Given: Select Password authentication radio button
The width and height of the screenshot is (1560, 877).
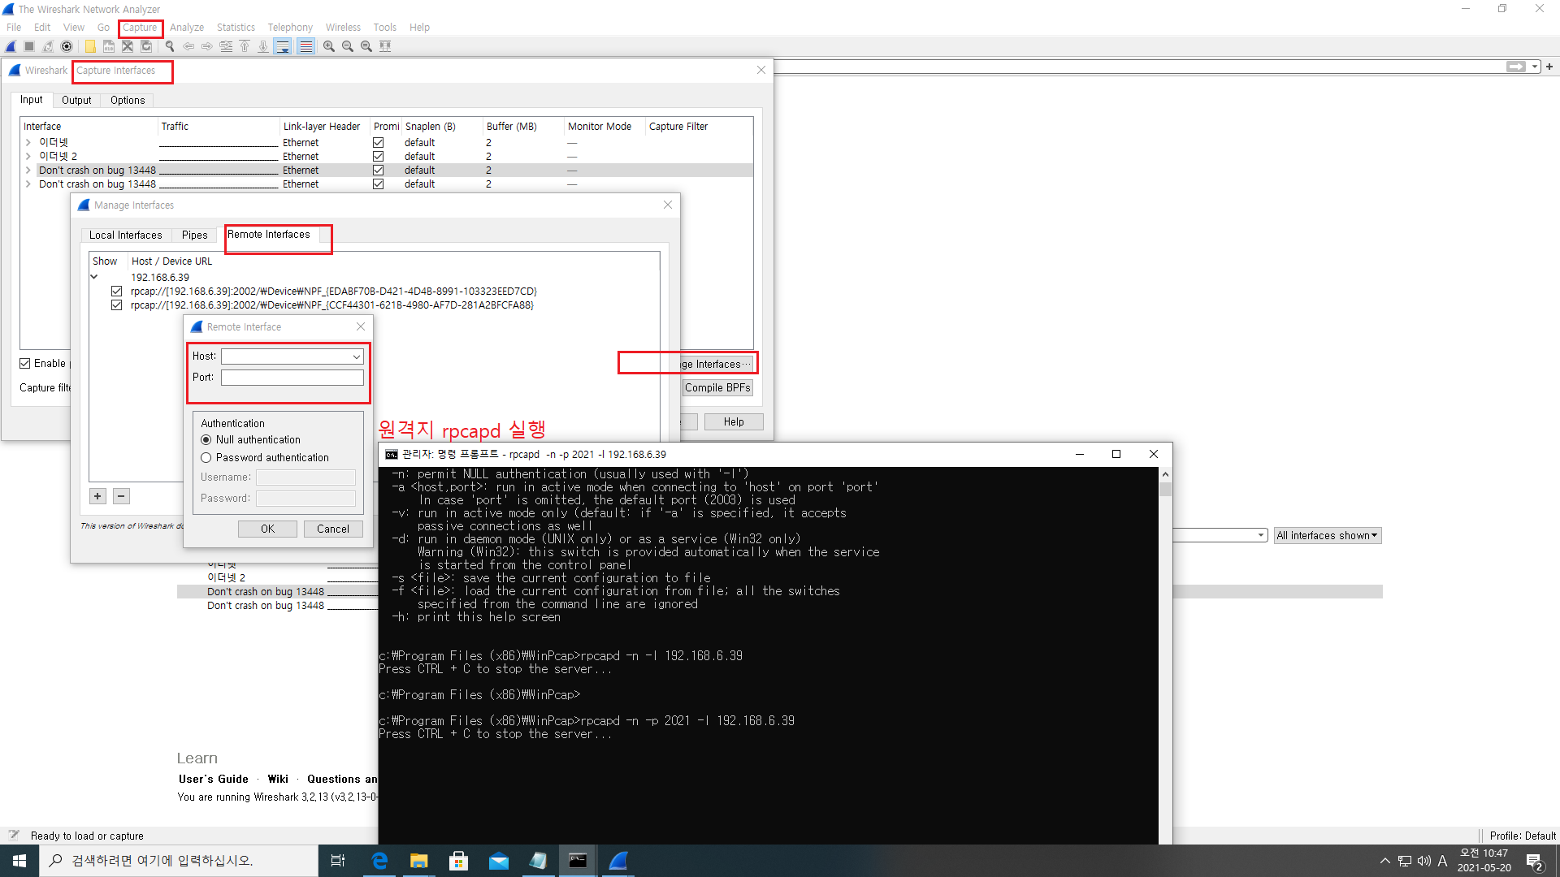Looking at the screenshot, I should click(206, 458).
